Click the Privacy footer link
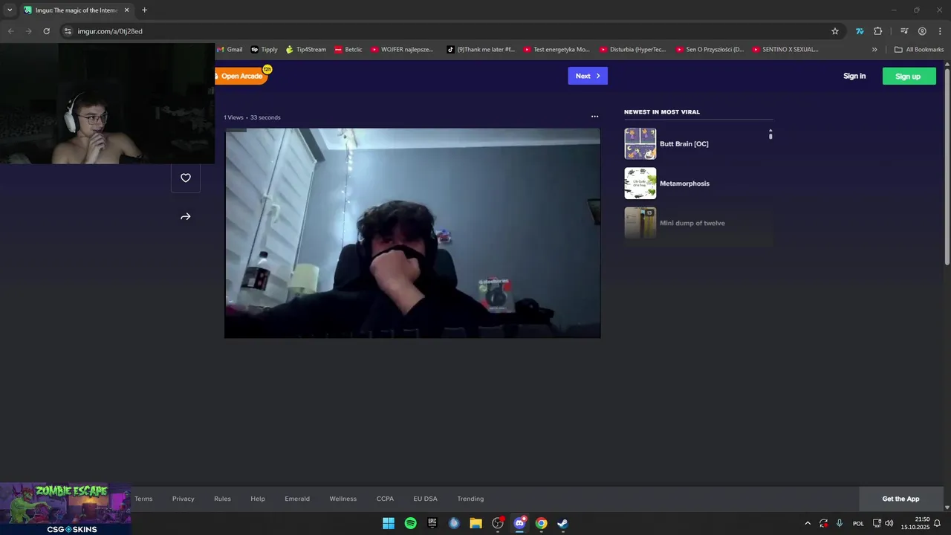Image resolution: width=951 pixels, height=535 pixels. 183,499
